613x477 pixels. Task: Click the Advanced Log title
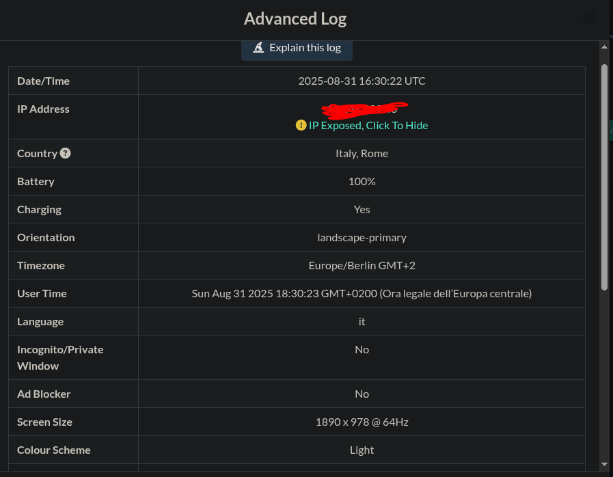[x=295, y=18]
